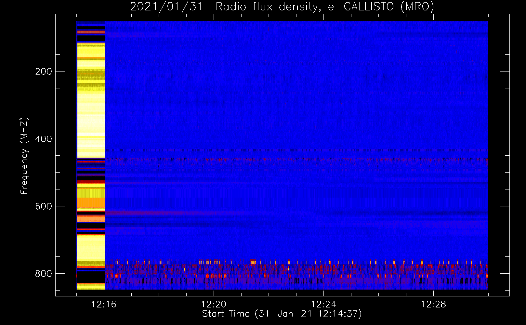526x325 pixels.
Task: Click the 200 frequency tick label
Action: point(44,72)
